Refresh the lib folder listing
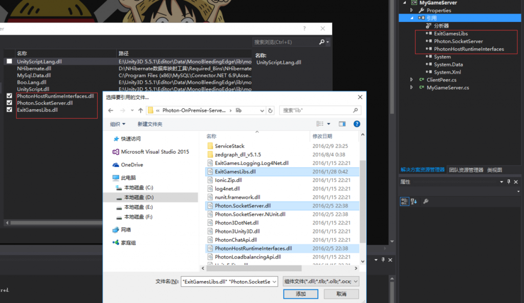The width and height of the screenshot is (524, 303). pyautogui.click(x=270, y=110)
